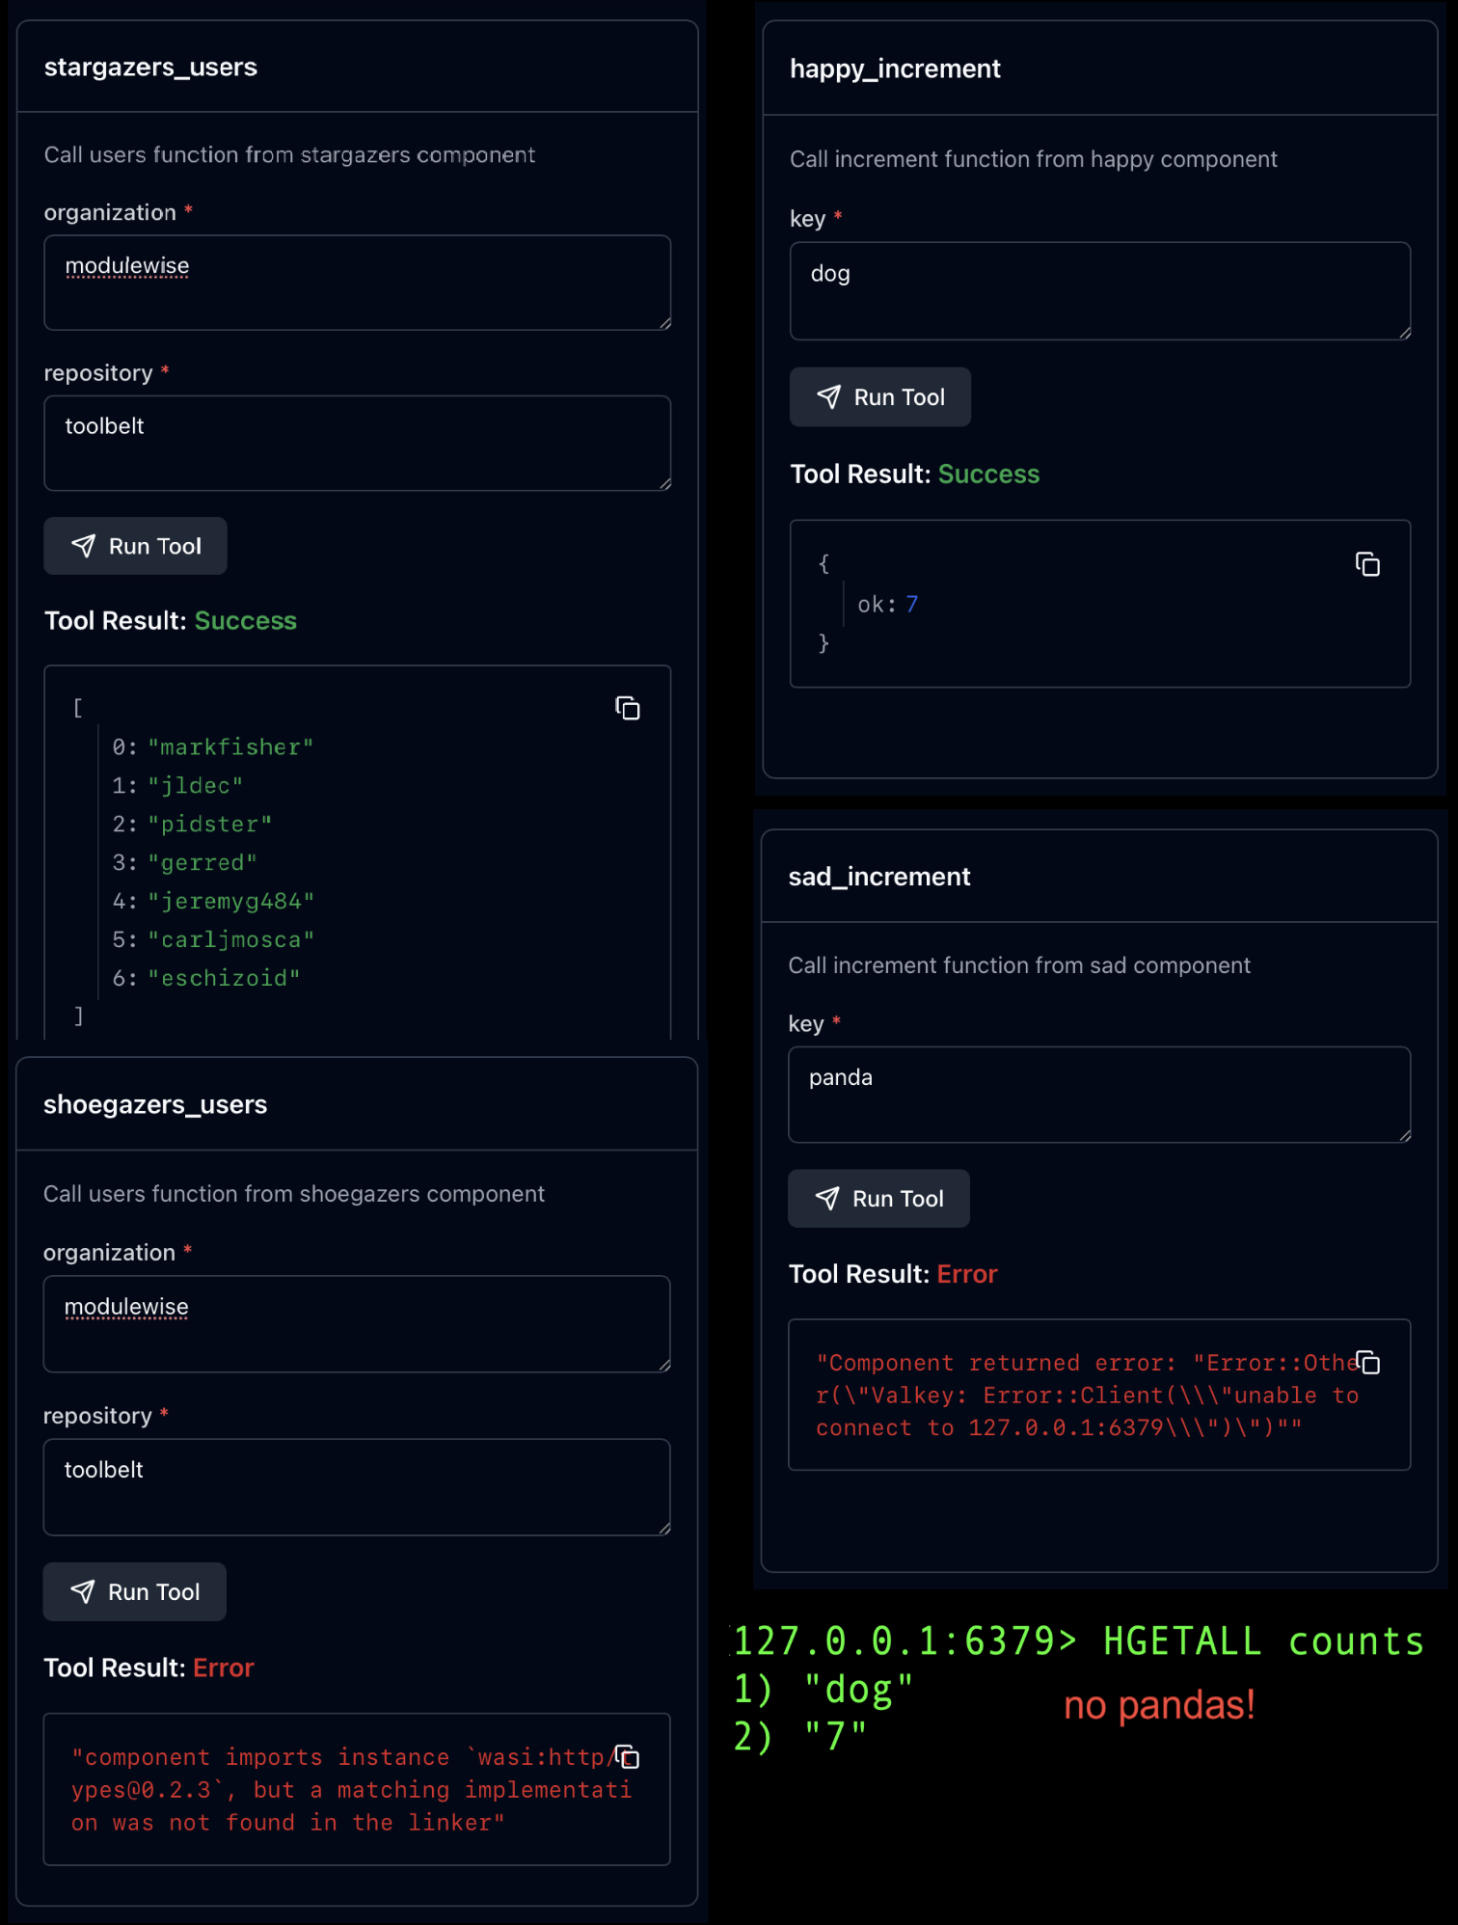Run the shoegazers_users tool

pyautogui.click(x=135, y=1591)
